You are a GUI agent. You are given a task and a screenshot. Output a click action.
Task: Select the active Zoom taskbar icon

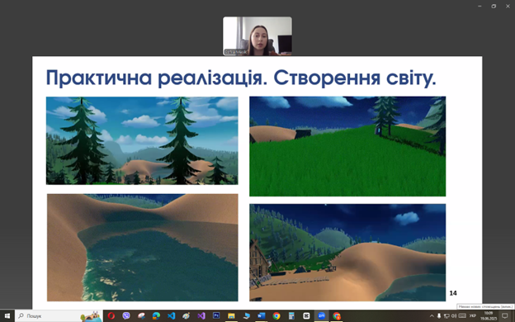click(x=321, y=316)
